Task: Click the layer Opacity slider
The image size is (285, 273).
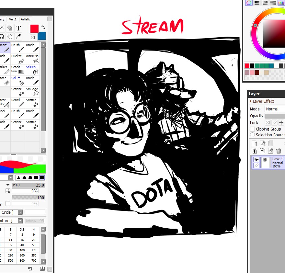Action: pyautogui.click(x=275, y=116)
